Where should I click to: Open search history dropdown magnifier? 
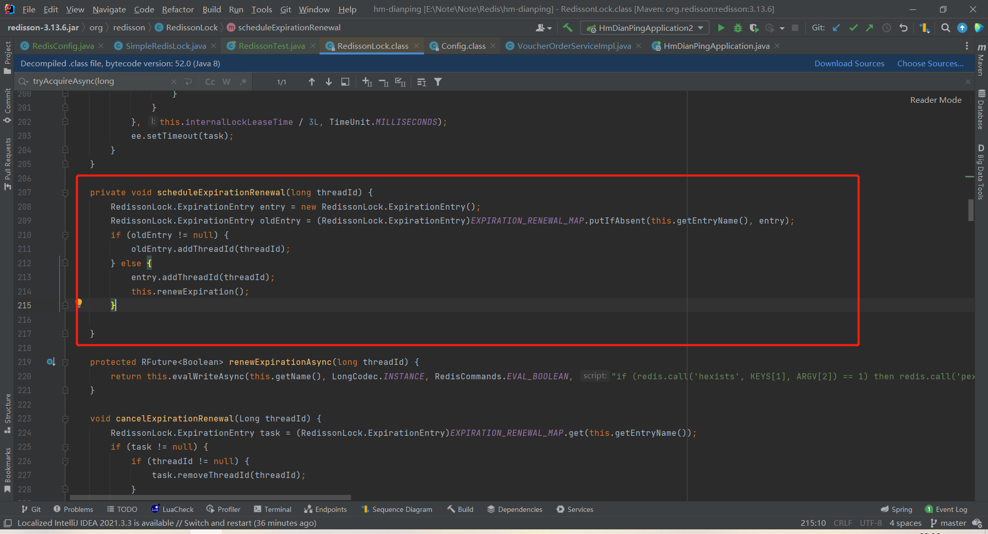pos(23,81)
